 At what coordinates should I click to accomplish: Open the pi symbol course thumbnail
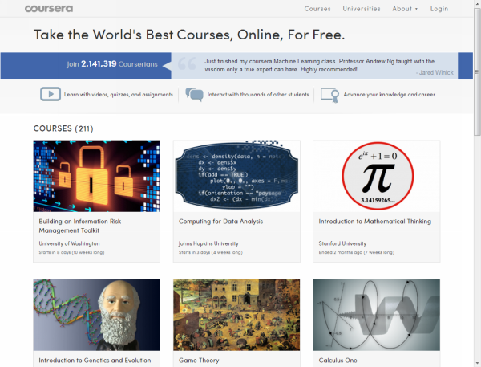[x=377, y=176]
